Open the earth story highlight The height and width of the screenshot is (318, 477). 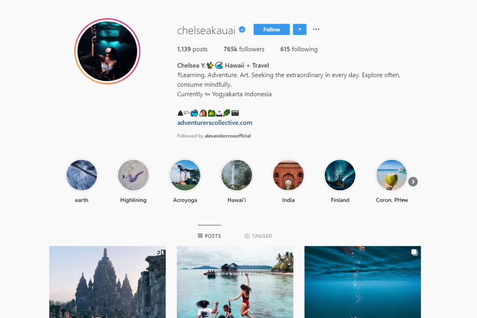[82, 175]
